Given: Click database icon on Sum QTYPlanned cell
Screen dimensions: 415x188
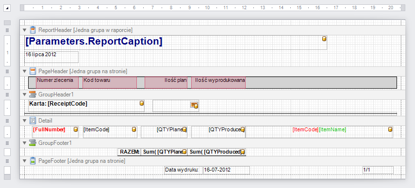Looking at the screenshot, I should tap(184, 152).
